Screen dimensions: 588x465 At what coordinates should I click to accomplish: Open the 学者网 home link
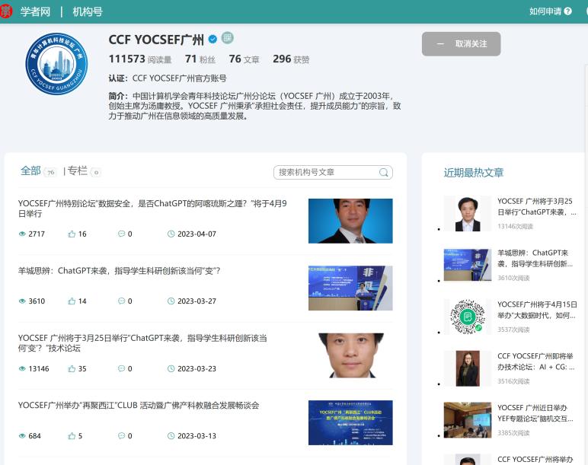[x=35, y=11]
